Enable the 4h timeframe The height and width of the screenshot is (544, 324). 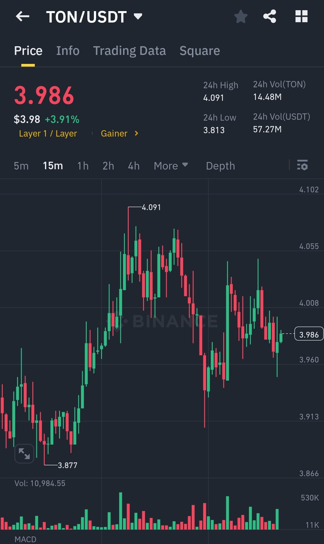coord(133,166)
